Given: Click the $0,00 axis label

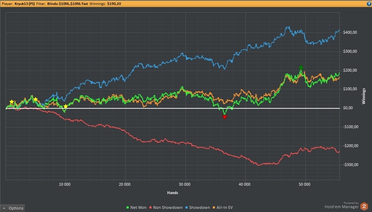Looking at the screenshot, I should tap(348, 108).
